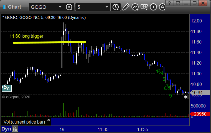This screenshot has width=211, height=133.
Task: Open the interval 5 dropdown
Action: pyautogui.click(x=106, y=7)
